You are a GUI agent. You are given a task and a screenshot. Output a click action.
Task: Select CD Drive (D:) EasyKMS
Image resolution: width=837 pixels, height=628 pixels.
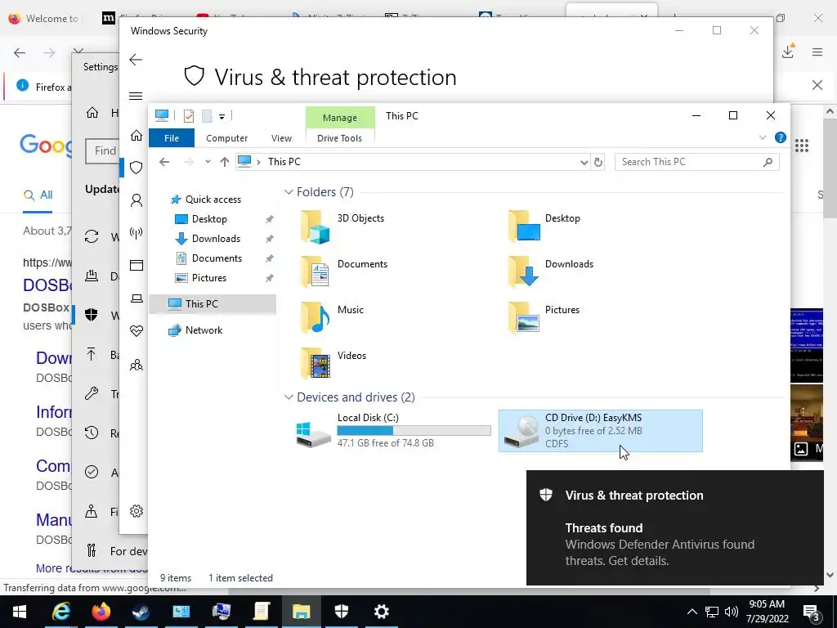[601, 431]
